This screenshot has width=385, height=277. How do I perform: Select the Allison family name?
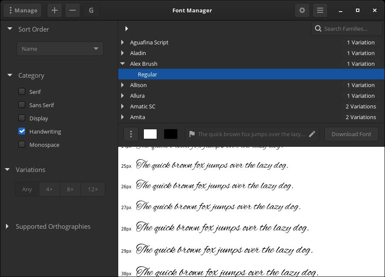(x=138, y=85)
